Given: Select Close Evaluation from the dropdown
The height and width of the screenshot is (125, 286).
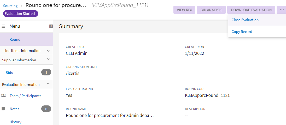Looking at the screenshot, I should 245,20.
